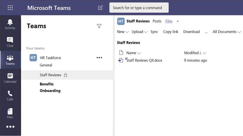Switch to the Posts tab
The height and width of the screenshot is (136, 243).
[x=157, y=21]
